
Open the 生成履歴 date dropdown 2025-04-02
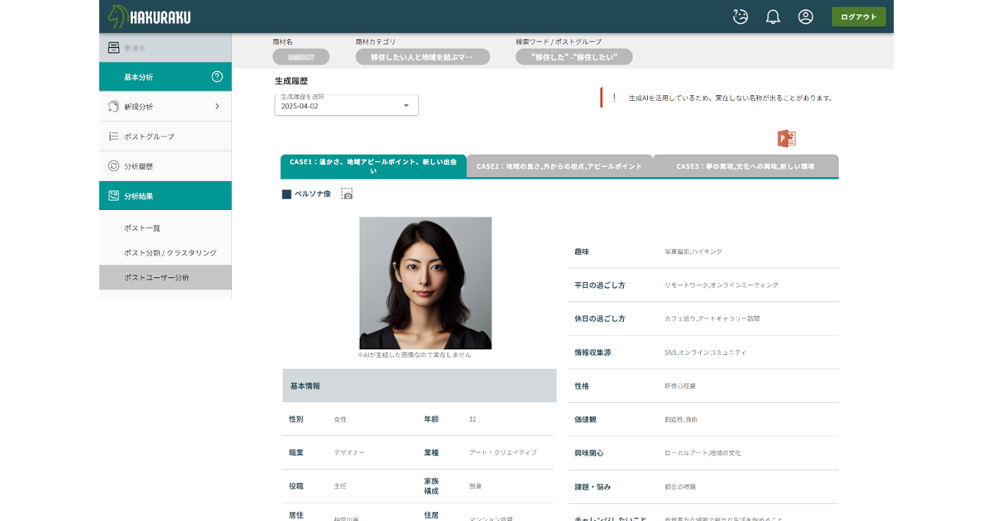pos(346,105)
